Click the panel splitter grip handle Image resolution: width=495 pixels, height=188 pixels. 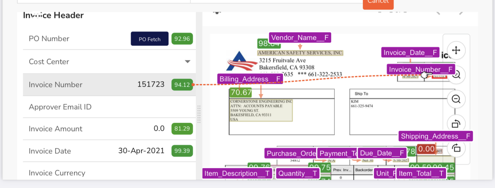click(x=199, y=114)
